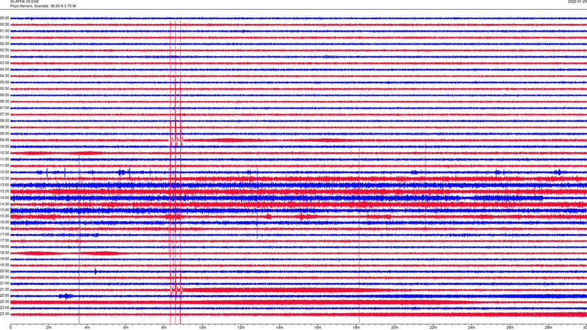Click the 10:00 time label
The image size is (587, 330).
(5, 146)
